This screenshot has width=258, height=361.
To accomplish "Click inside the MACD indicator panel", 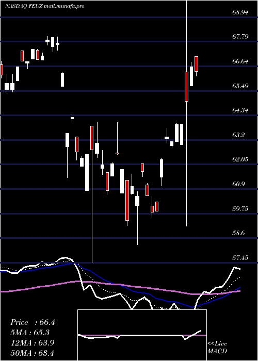I will (142, 335).
